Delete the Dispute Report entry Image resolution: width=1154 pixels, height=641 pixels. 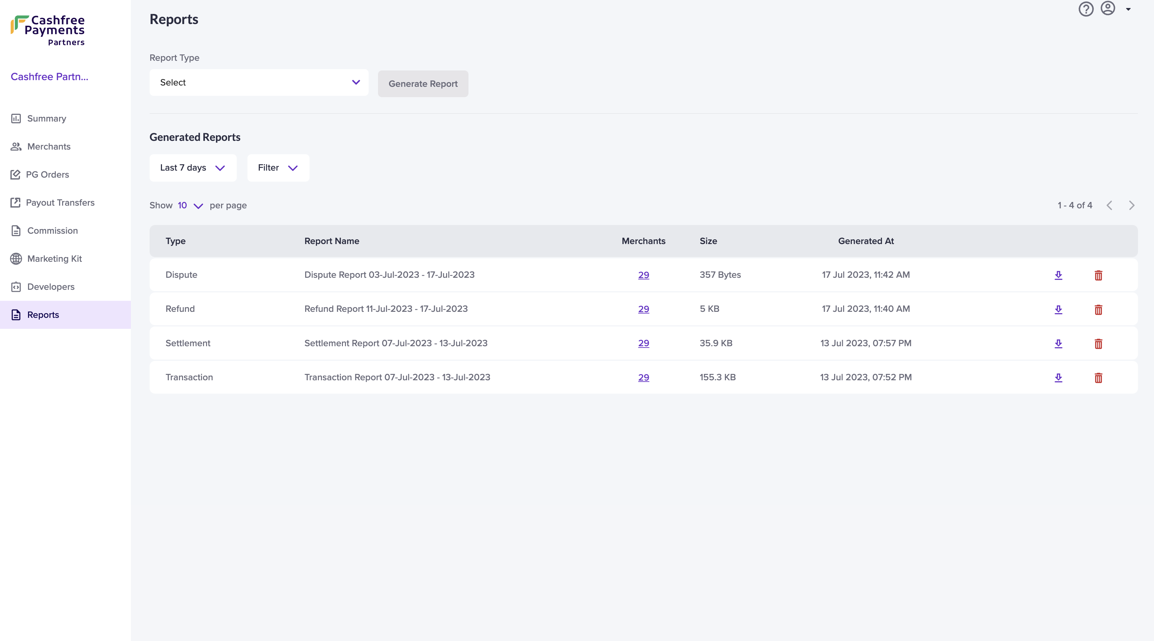coord(1098,275)
